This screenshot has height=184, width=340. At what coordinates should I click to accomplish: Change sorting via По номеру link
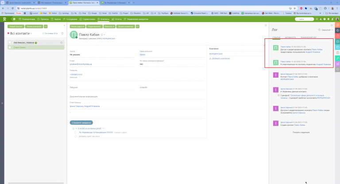click(50, 34)
